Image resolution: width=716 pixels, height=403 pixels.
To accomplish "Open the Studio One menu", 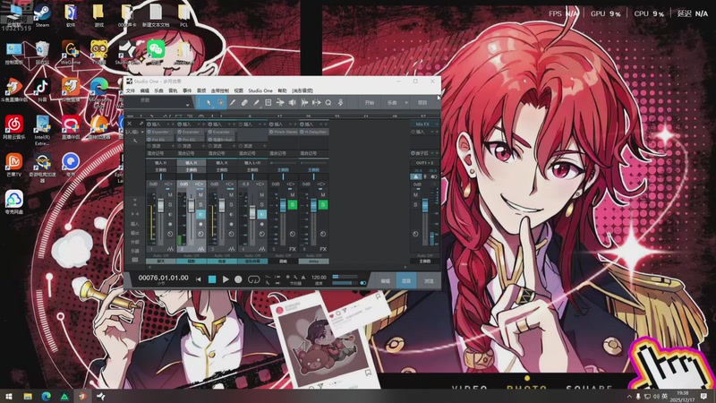I will [x=260, y=90].
